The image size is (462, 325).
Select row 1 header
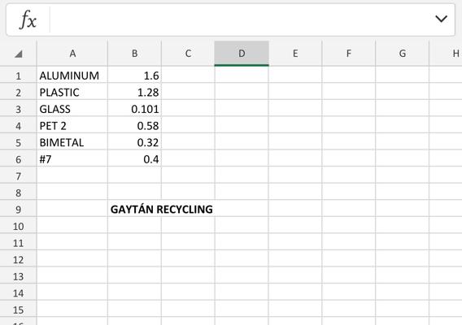18,76
